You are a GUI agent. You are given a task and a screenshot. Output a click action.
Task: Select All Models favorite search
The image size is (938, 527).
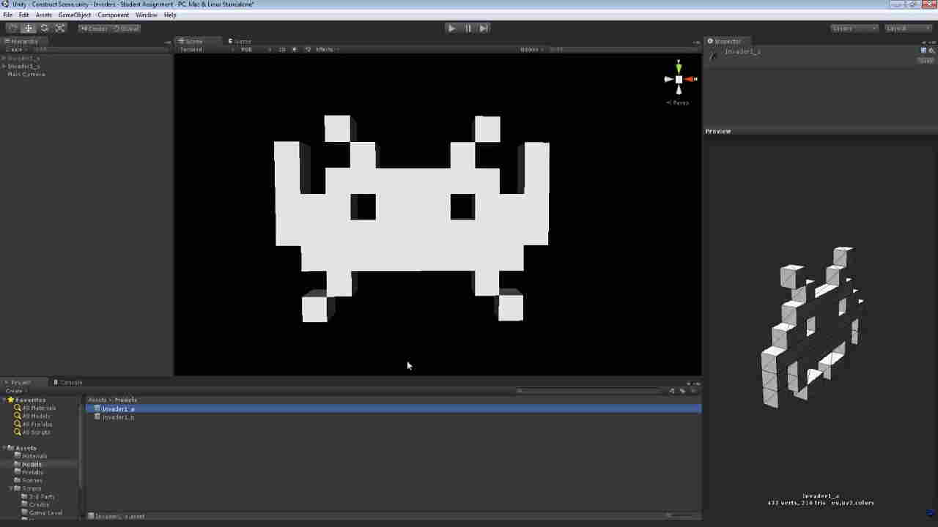point(36,416)
